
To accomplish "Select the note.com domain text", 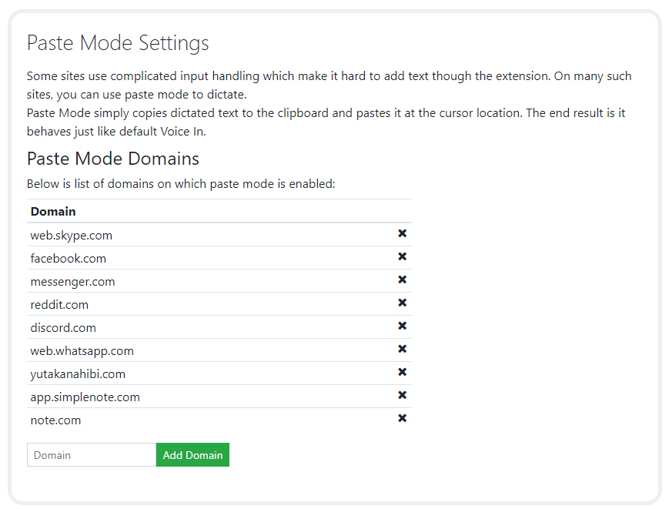I will click(55, 420).
